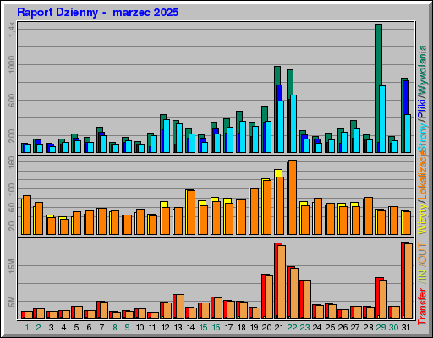Click day label 8 on the axis

[x=115, y=328]
